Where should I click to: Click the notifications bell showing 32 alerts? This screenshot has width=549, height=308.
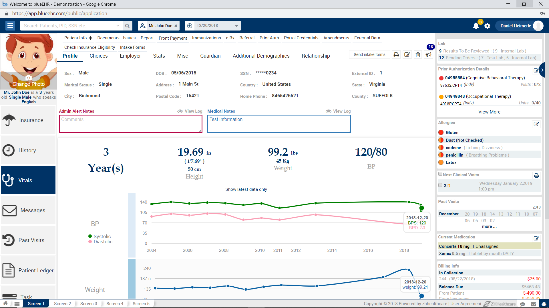(x=476, y=26)
